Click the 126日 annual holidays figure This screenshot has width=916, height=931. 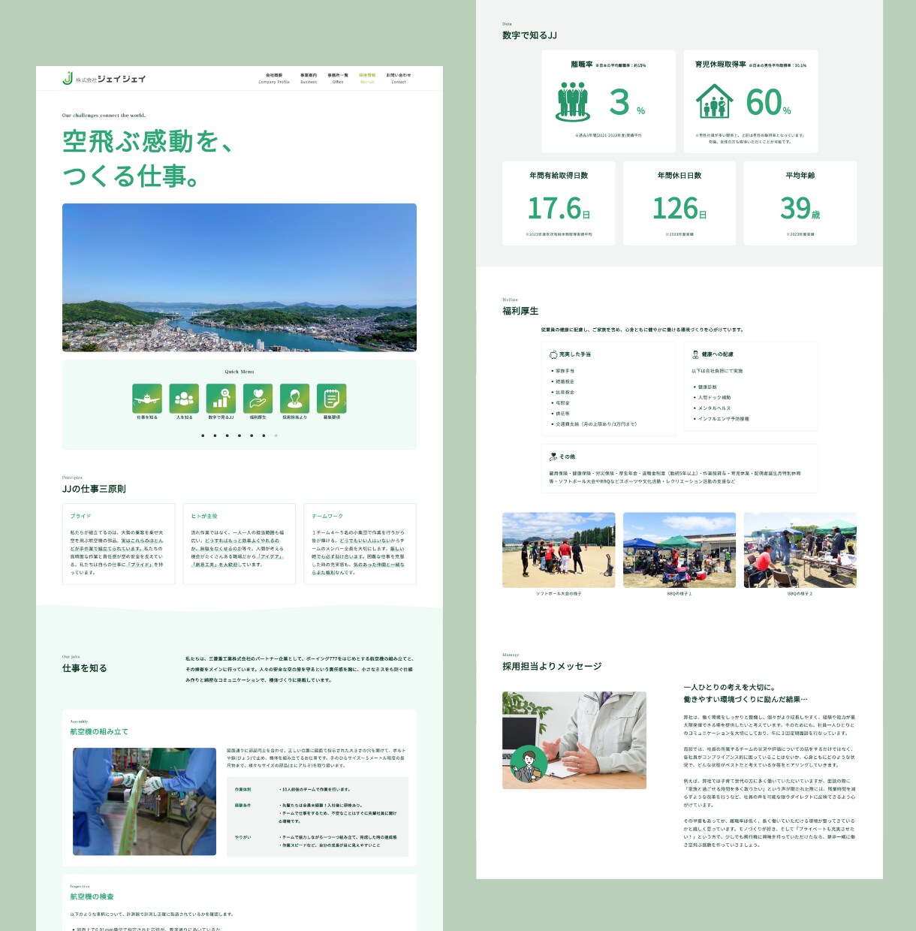tap(679, 208)
